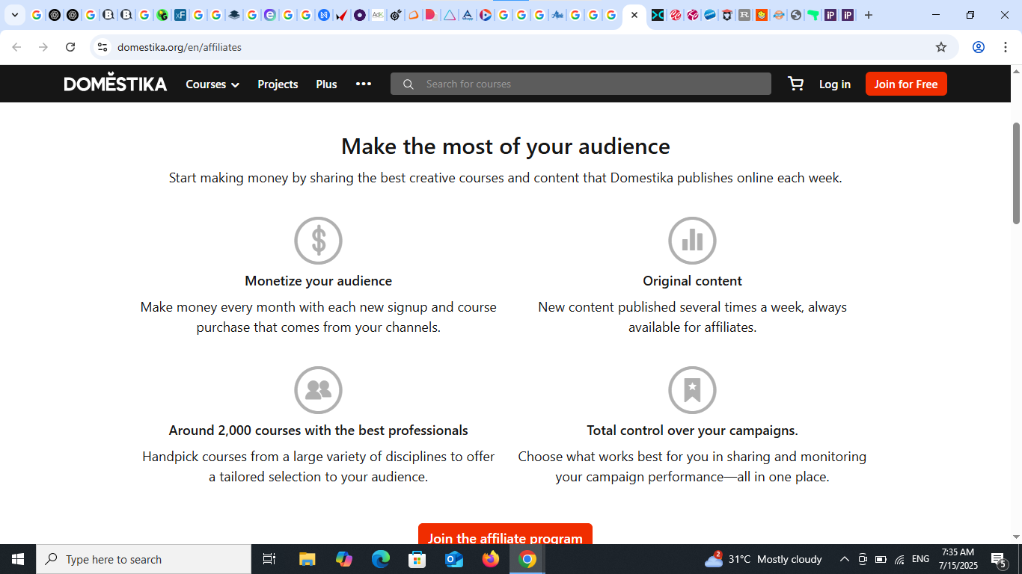This screenshot has height=574, width=1022.
Task: Switch to the teal X favicon tab
Action: click(658, 15)
